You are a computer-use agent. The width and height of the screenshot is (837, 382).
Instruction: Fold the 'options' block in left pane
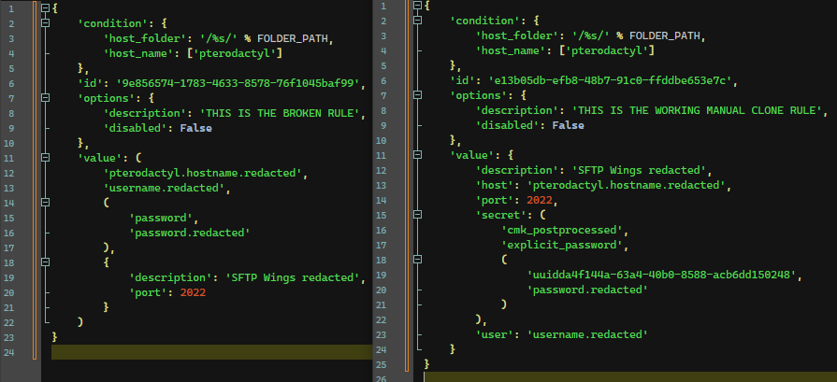45,97
